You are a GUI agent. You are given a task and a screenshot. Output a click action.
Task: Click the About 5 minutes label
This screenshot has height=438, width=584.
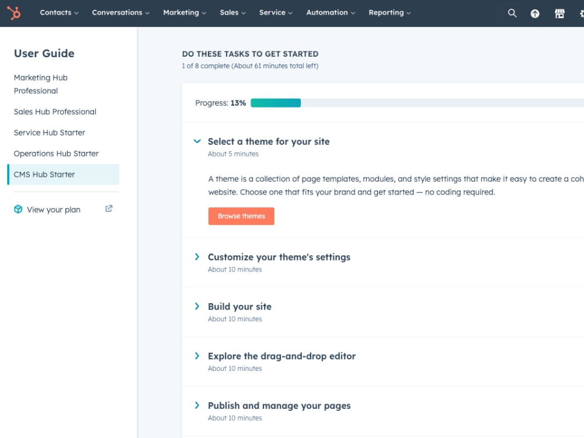point(233,154)
